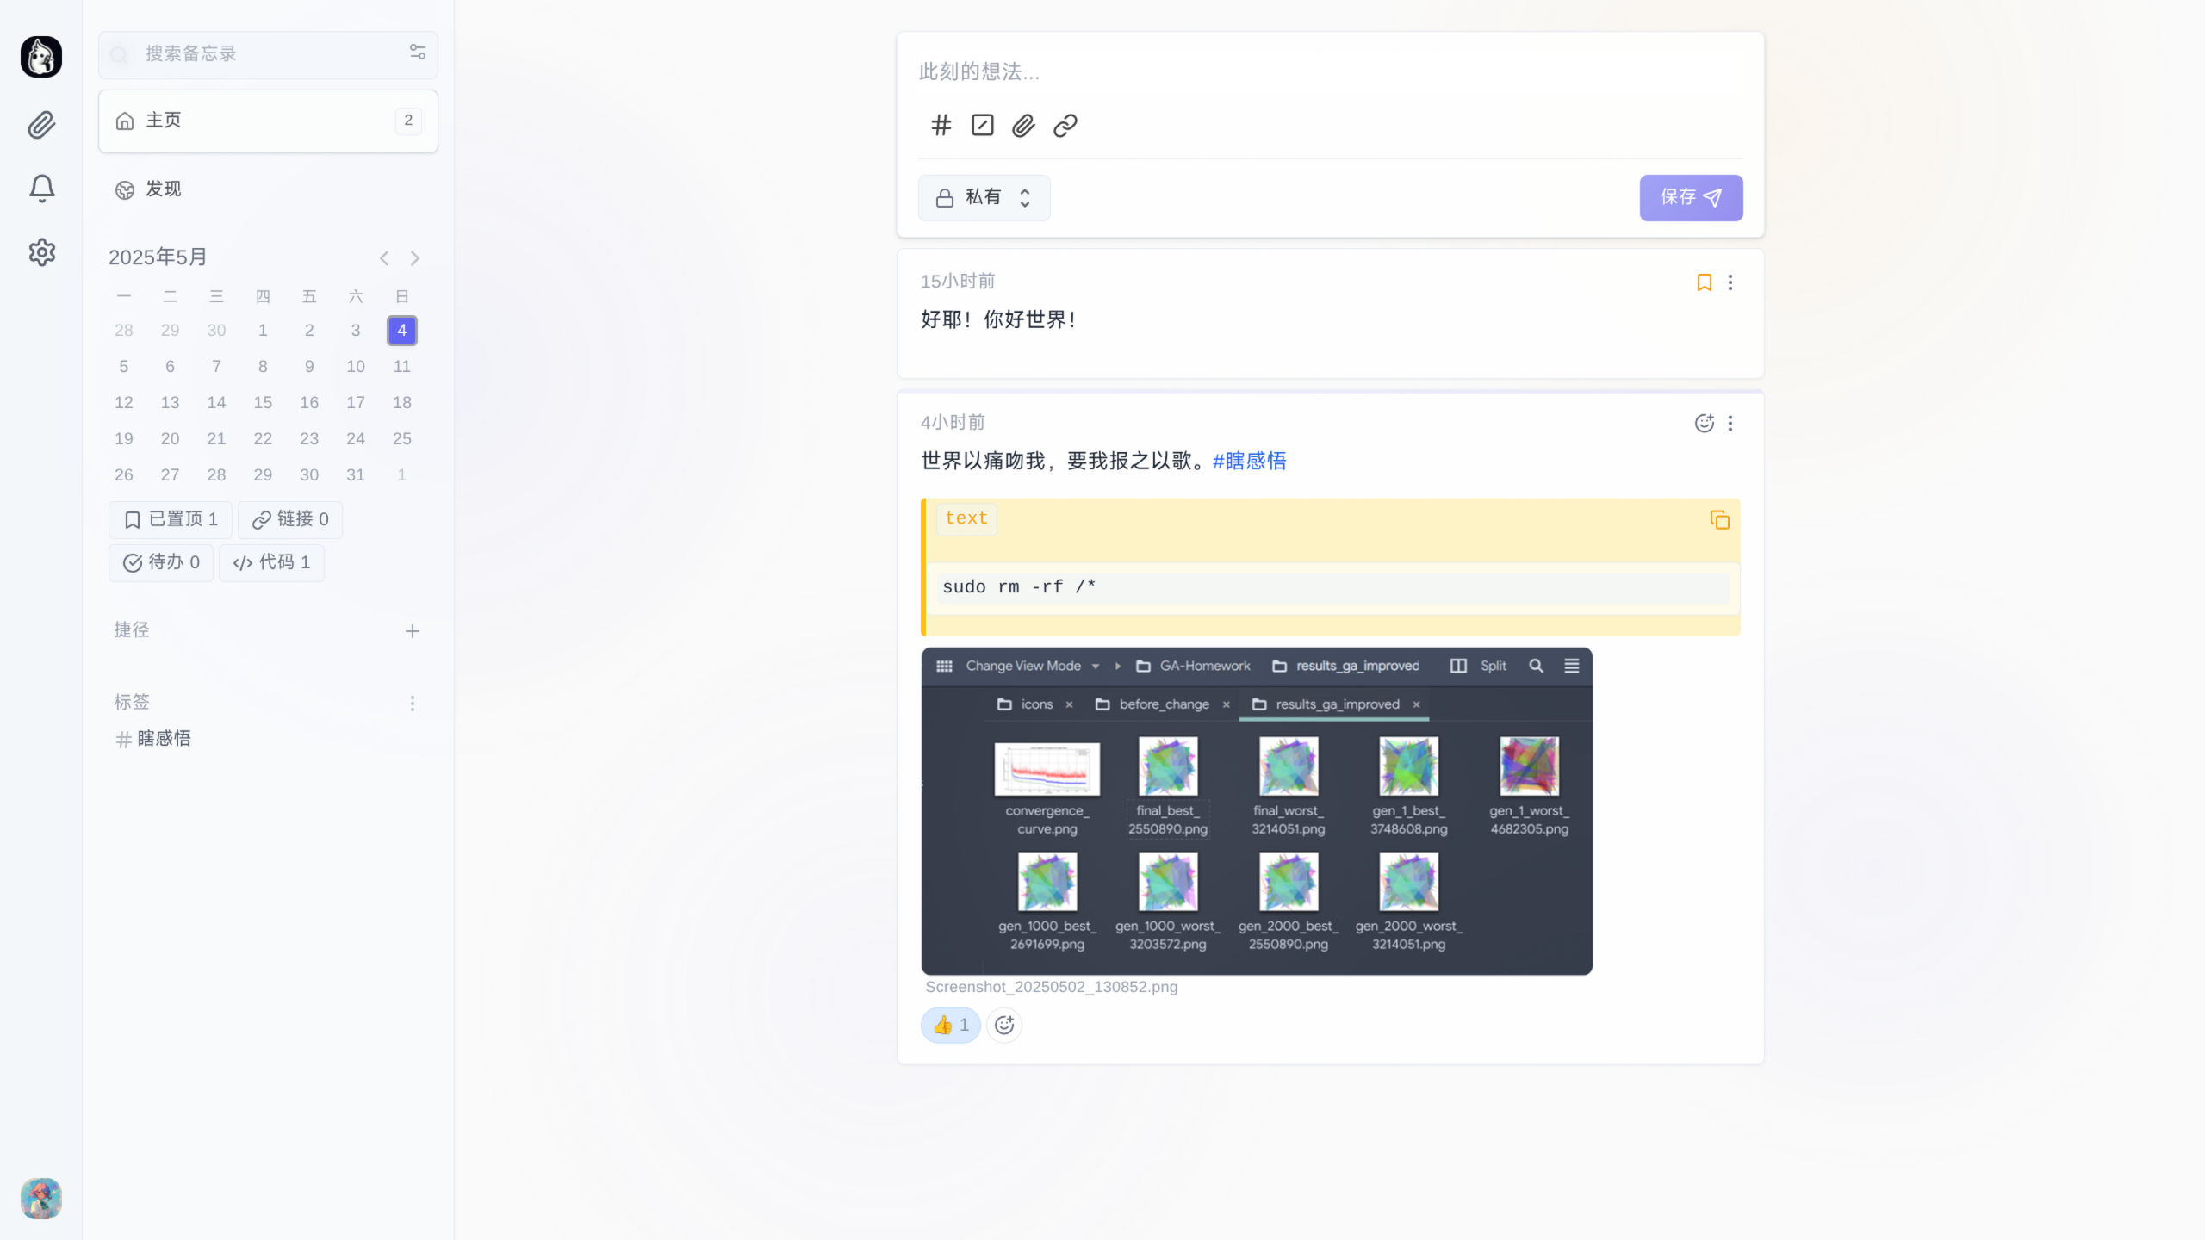Add reaction via smiley on 4小时前 memo header
Image resolution: width=2205 pixels, height=1240 pixels.
tap(1704, 423)
